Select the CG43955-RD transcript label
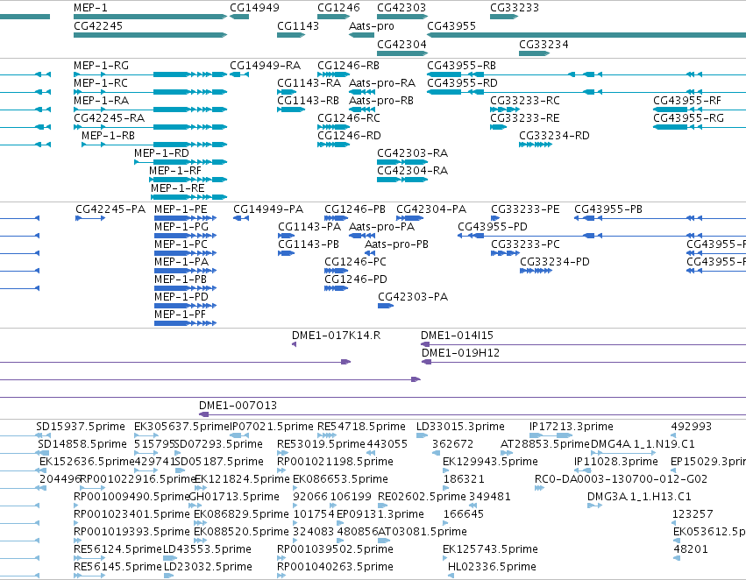Image resolution: width=746 pixels, height=580 pixels. tap(463, 82)
